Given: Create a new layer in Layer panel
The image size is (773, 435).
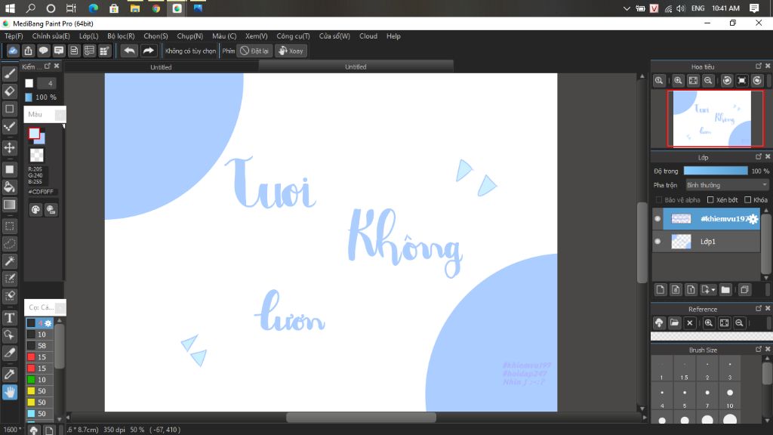Looking at the screenshot, I should 660,289.
